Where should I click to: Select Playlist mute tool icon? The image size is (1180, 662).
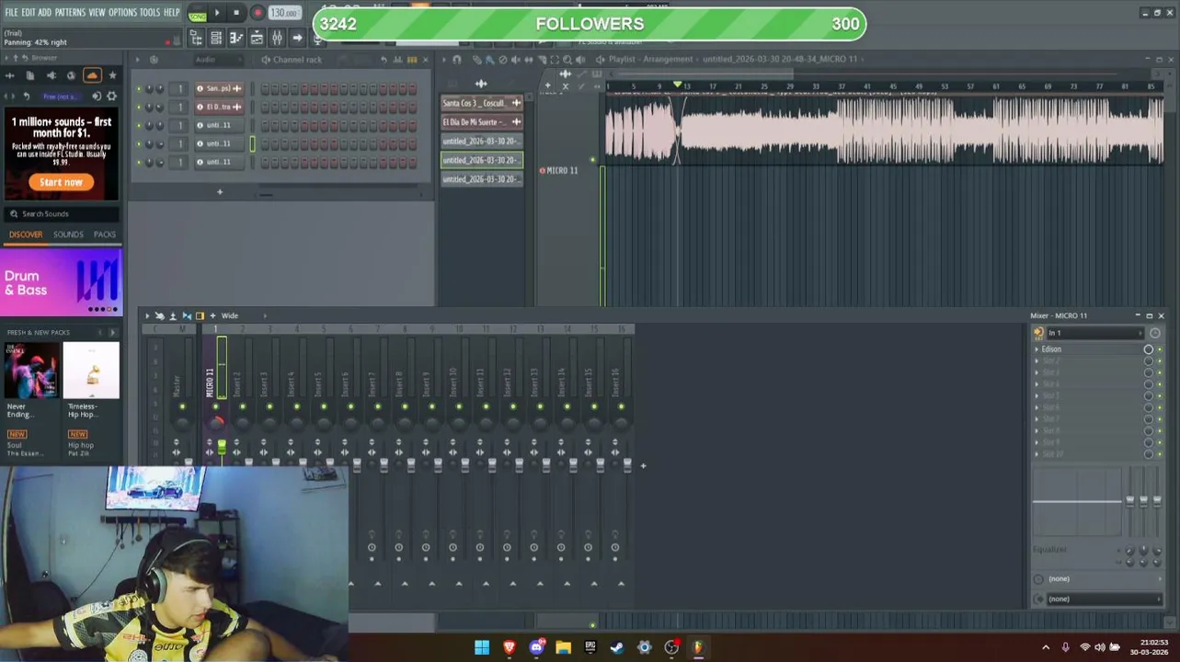[x=515, y=60]
